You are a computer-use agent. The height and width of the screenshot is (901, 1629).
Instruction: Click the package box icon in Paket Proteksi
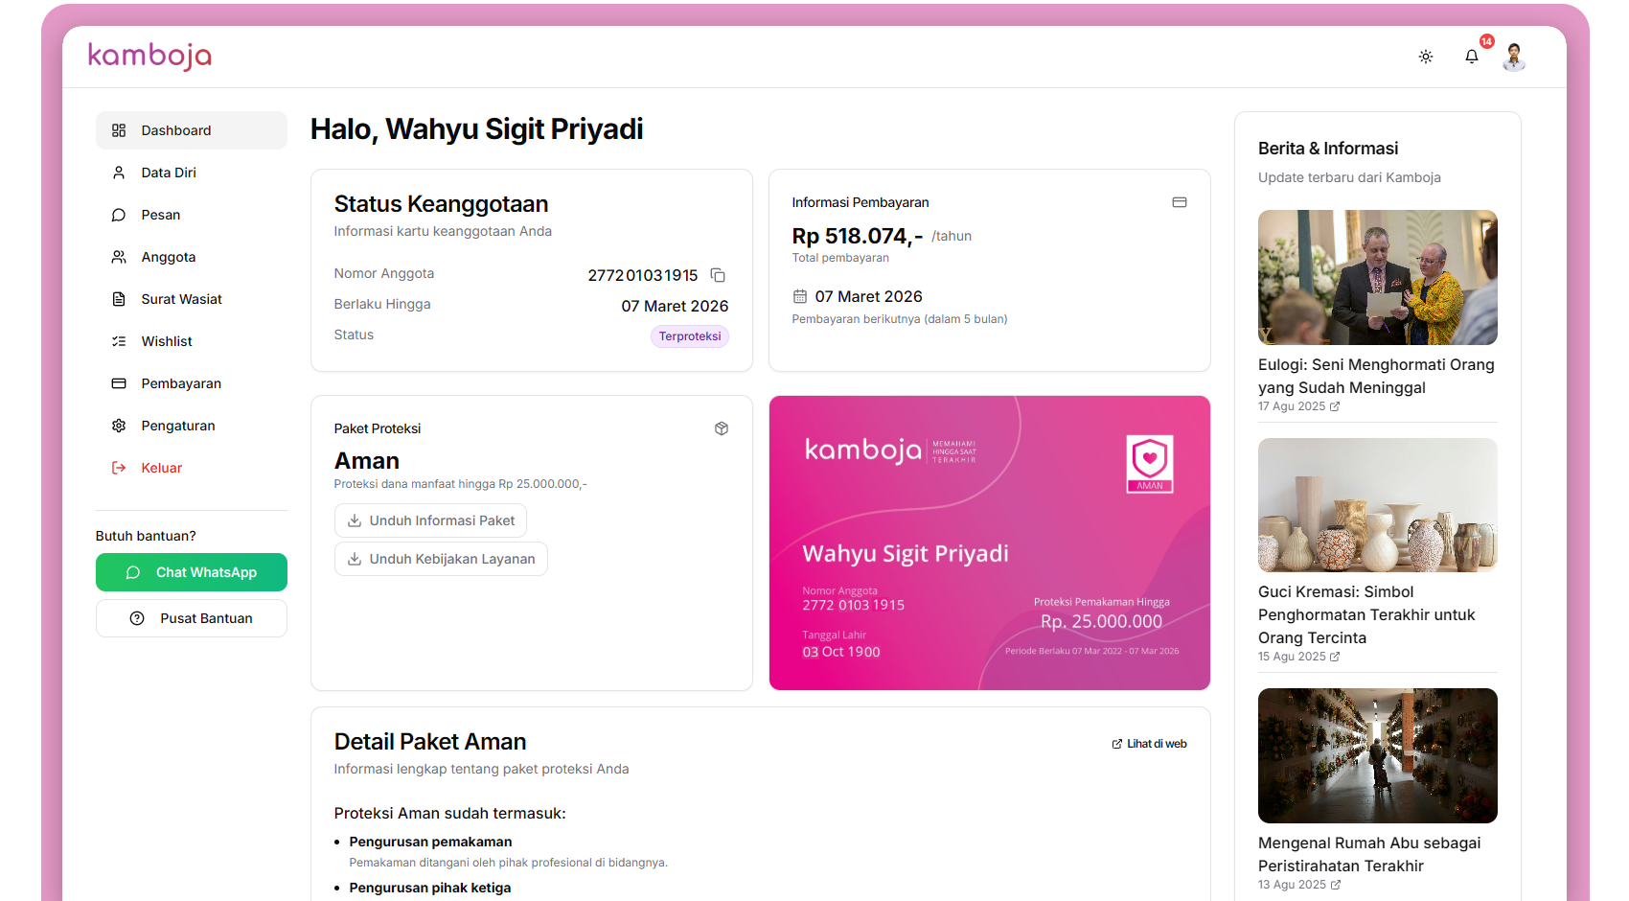coord(722,428)
